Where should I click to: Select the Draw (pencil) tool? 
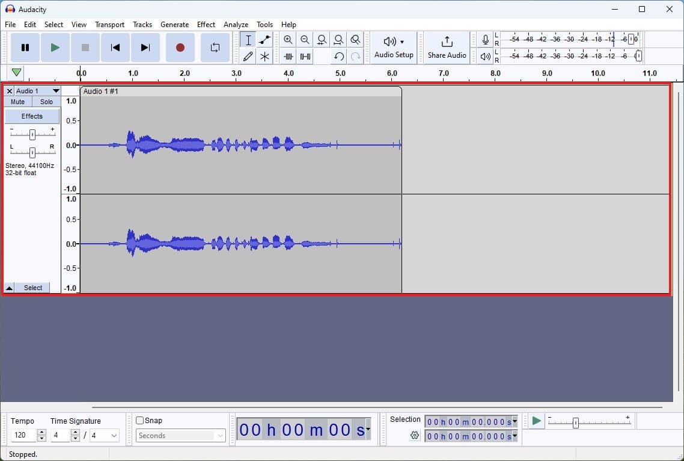pos(248,57)
